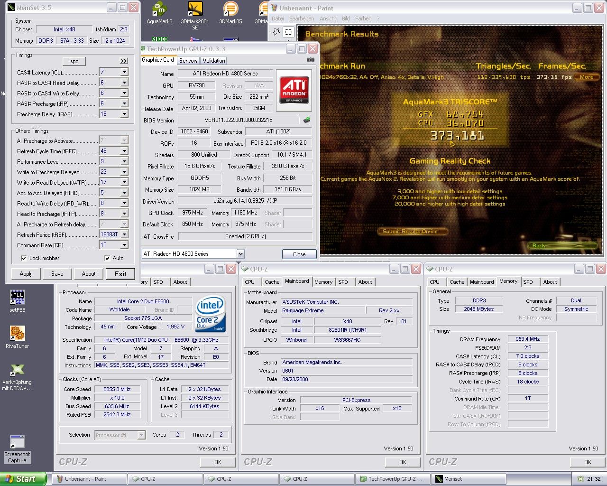Click the GPU-Z BIOS Version field
Screen dimensions: 607x486
(x=239, y=120)
